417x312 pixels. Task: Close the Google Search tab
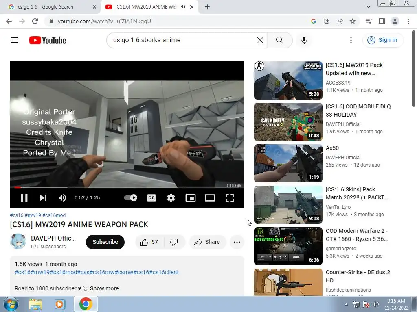[x=94, y=7]
